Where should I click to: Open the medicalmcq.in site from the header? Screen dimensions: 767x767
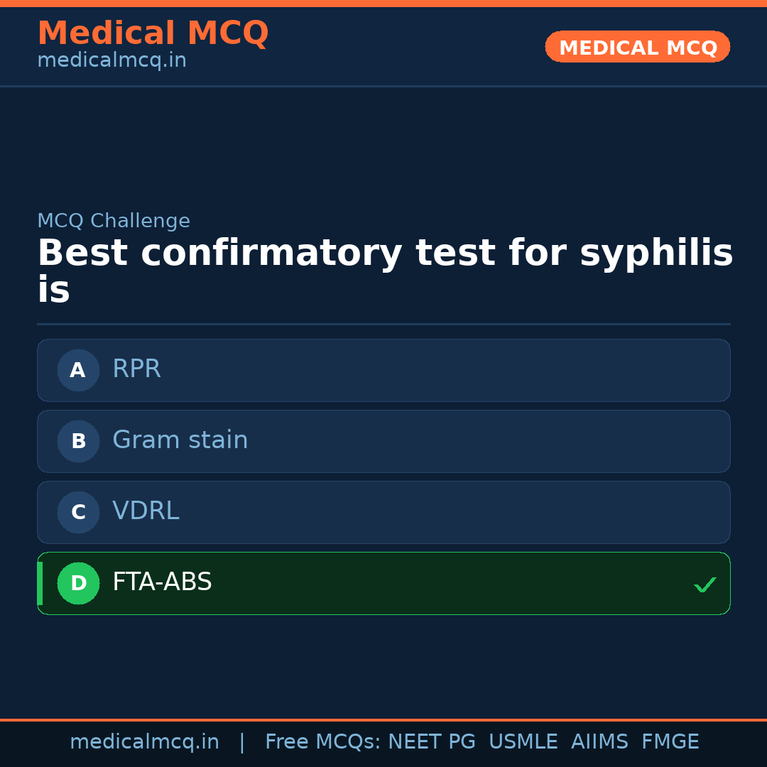pos(111,60)
